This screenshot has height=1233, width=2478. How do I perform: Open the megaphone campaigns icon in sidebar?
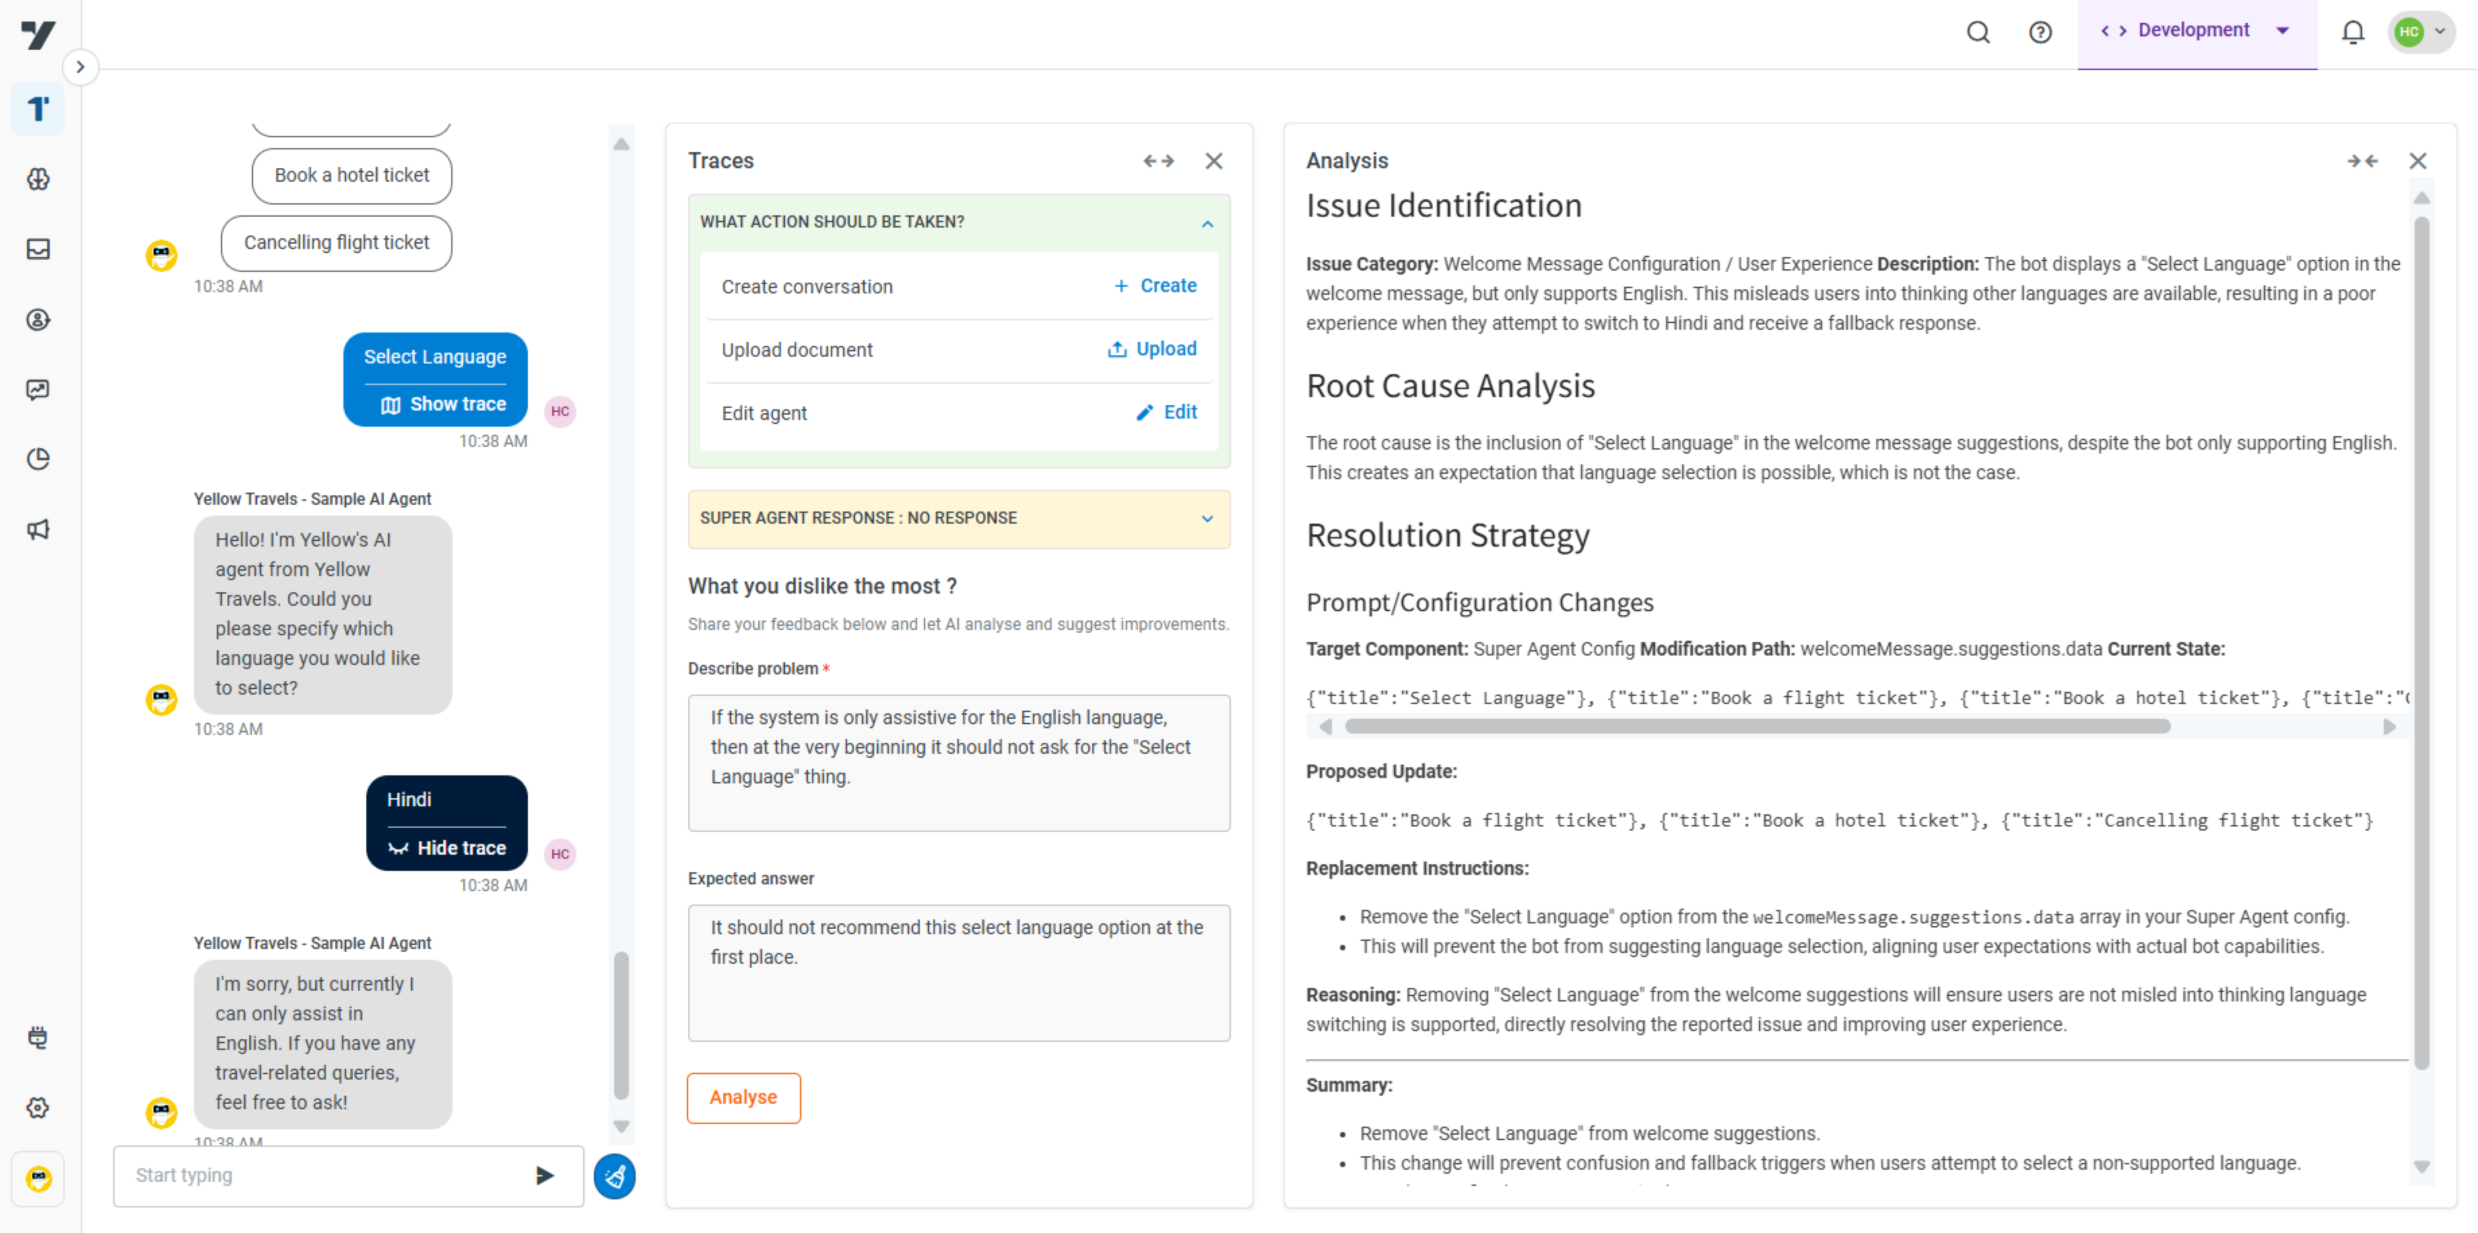click(38, 529)
